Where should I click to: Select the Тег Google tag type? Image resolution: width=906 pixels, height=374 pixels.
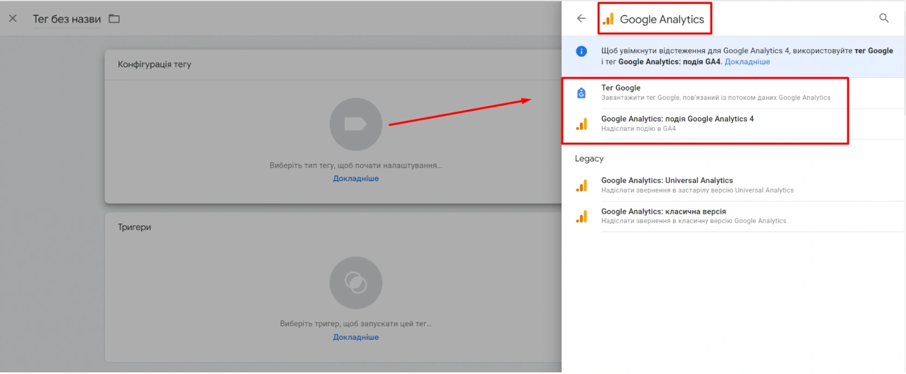tap(621, 88)
